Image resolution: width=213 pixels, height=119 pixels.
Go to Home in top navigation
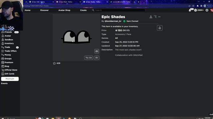(28, 10)
